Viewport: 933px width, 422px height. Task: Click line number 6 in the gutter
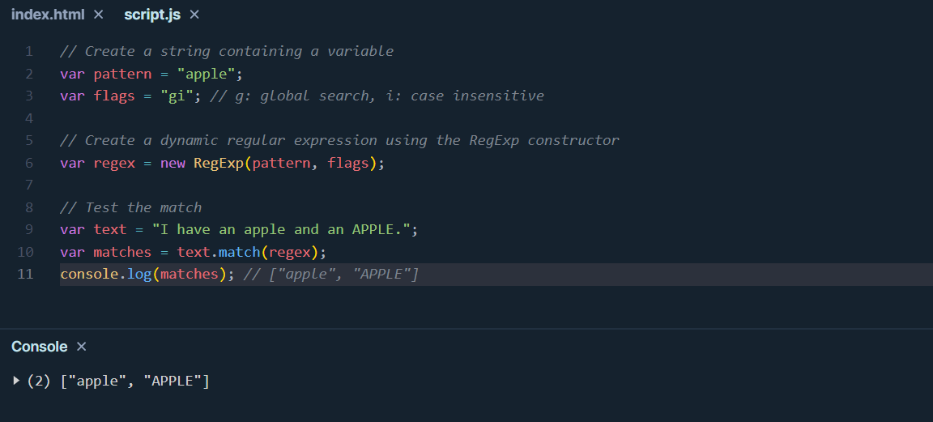click(29, 163)
